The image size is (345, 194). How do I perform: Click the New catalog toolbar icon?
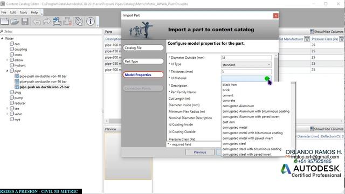pyautogui.click(x=5, y=22)
